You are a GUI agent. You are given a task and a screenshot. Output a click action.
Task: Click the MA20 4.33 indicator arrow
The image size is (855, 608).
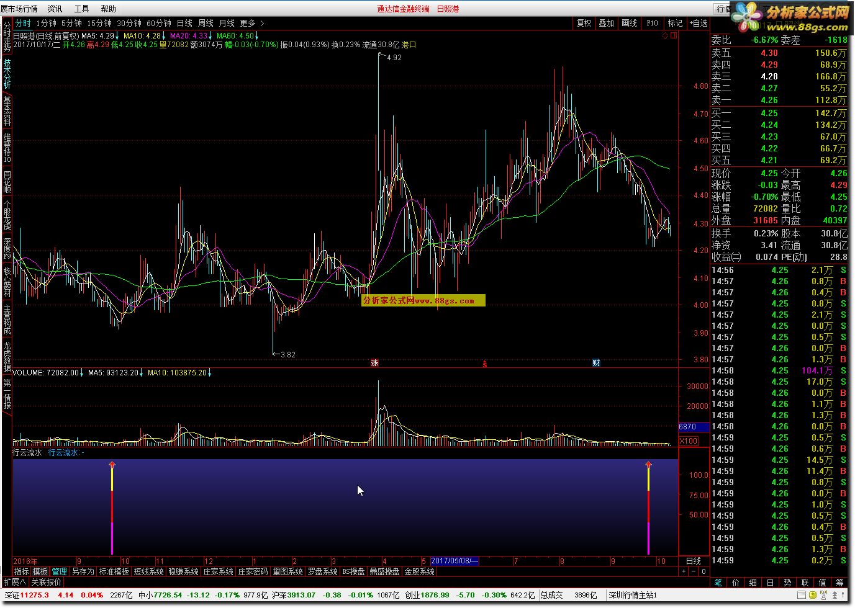coord(211,36)
